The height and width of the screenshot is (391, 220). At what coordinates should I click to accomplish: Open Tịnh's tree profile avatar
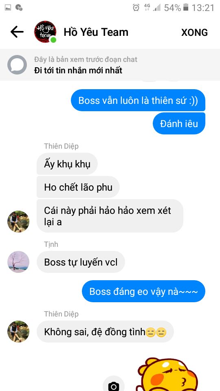(18, 262)
